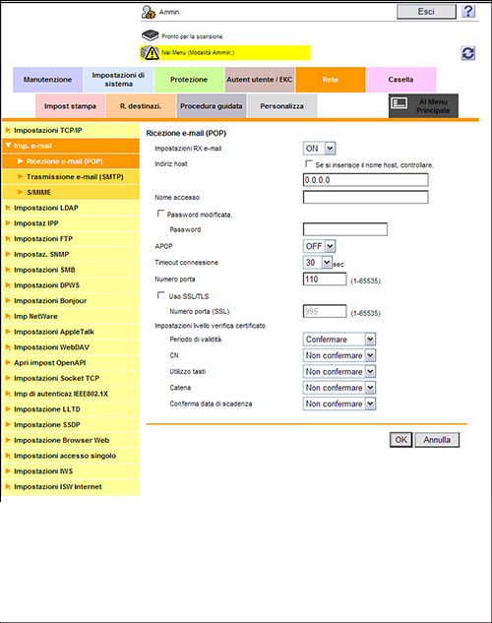Open the Protezione tab

coord(189,80)
